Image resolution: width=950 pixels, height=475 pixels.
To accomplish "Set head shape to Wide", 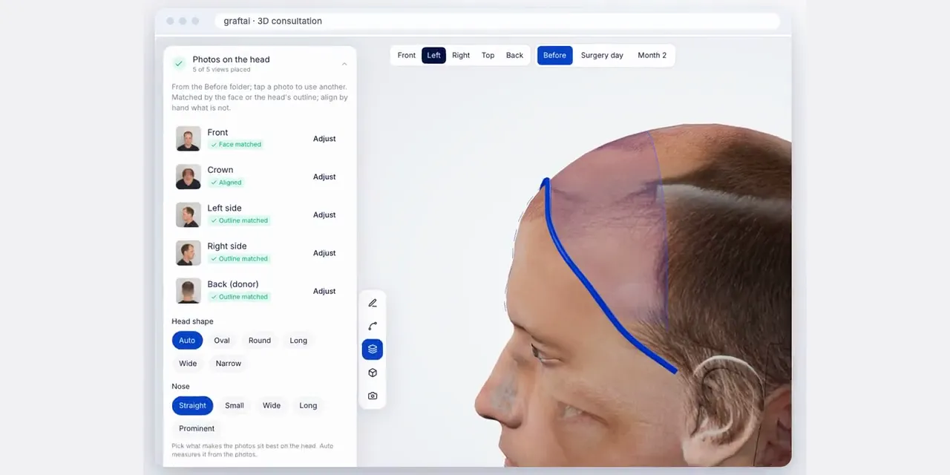I will click(x=188, y=364).
